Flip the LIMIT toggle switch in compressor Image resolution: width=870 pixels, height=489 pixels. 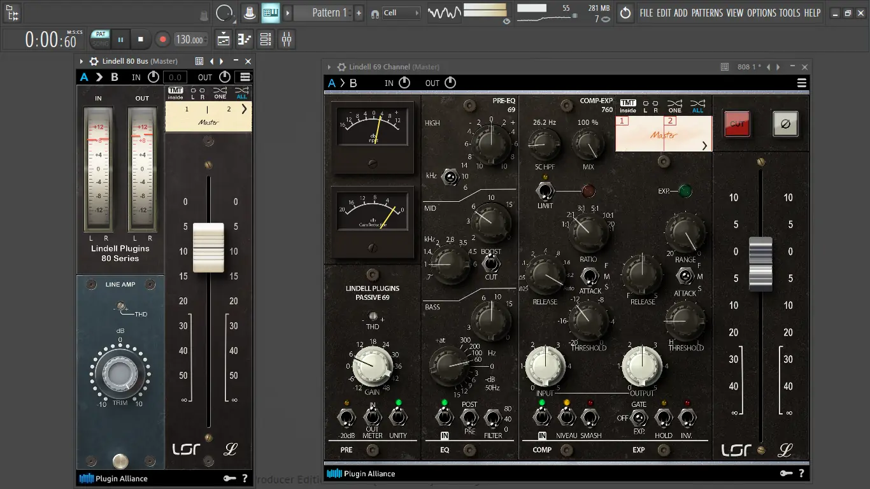[x=545, y=190]
